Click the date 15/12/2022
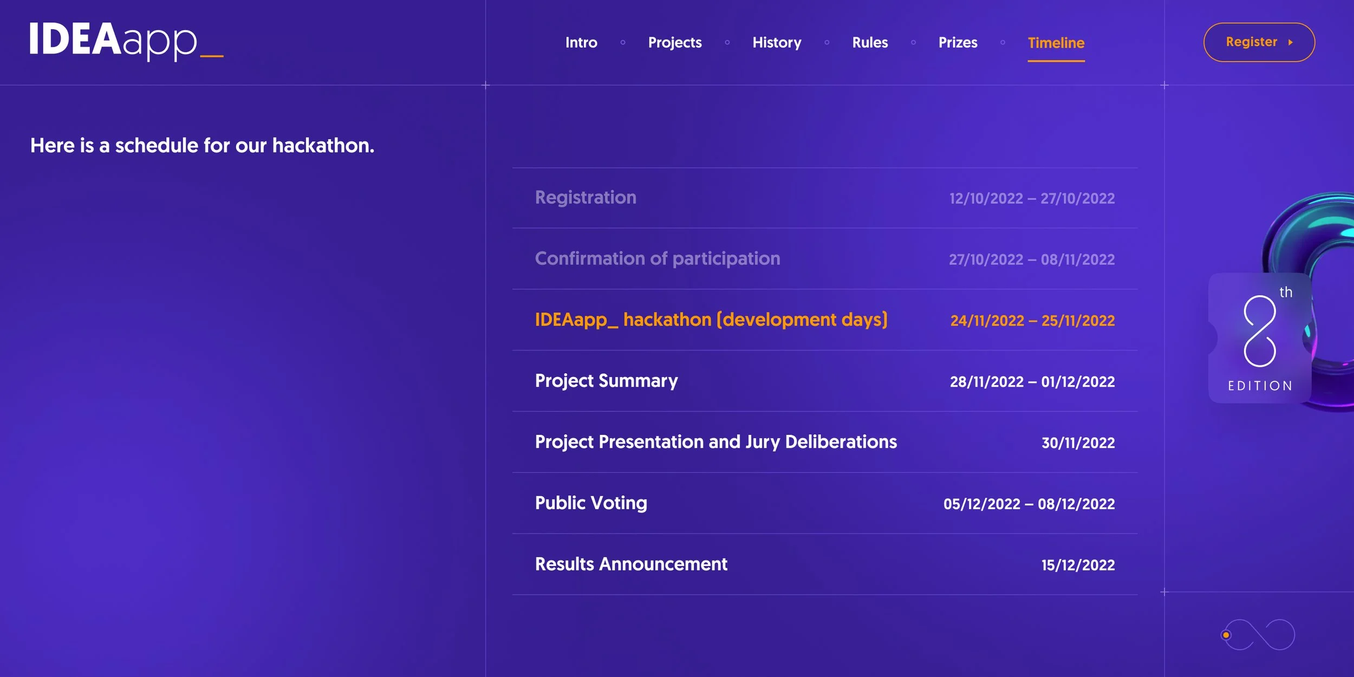This screenshot has width=1354, height=677. 1078,565
